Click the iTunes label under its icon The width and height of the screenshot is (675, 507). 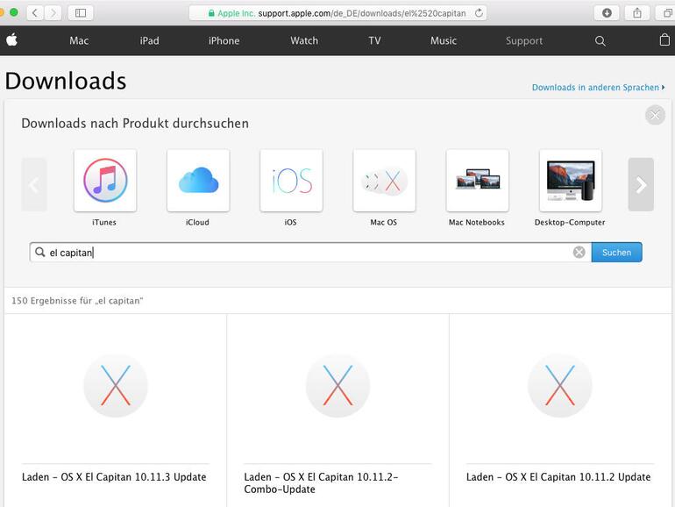point(104,222)
